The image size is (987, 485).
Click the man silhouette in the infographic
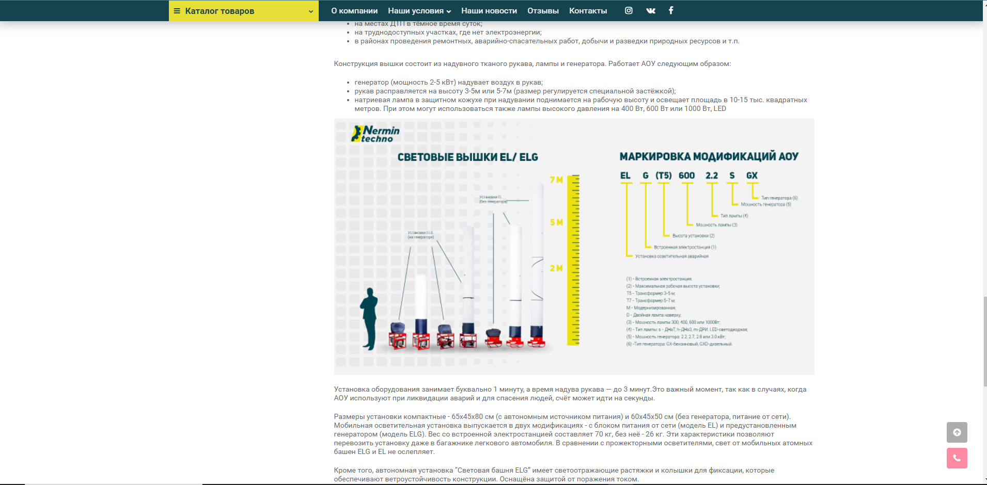[x=369, y=318]
